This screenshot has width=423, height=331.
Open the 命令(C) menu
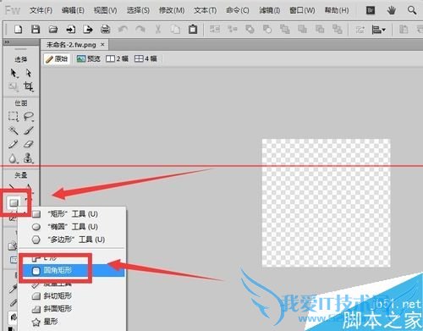[238, 10]
